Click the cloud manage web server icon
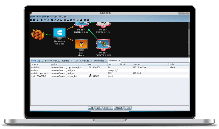219x129 pixels. (x=81, y=20)
